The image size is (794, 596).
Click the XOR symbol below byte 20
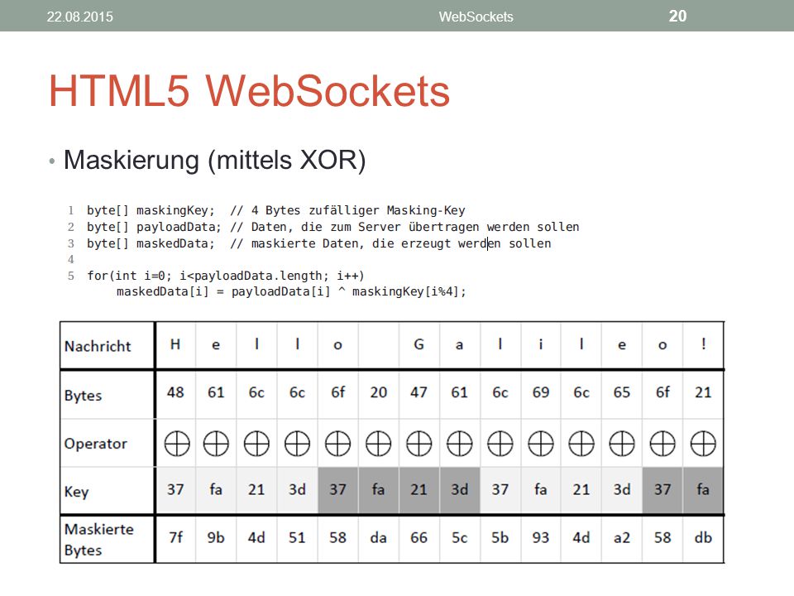[x=378, y=444]
